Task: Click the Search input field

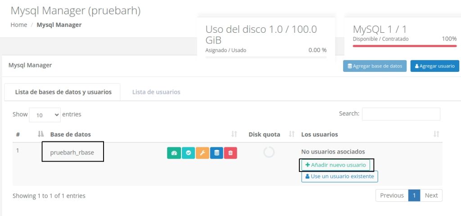Action: pos(401,114)
